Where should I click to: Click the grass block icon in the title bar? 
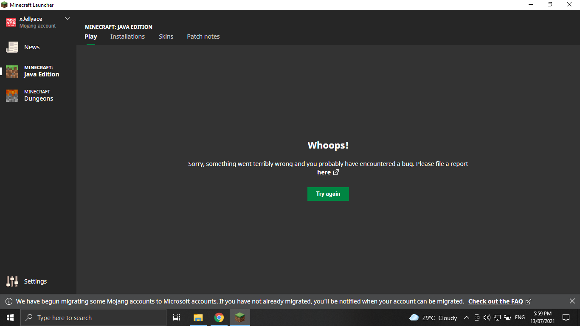point(4,5)
